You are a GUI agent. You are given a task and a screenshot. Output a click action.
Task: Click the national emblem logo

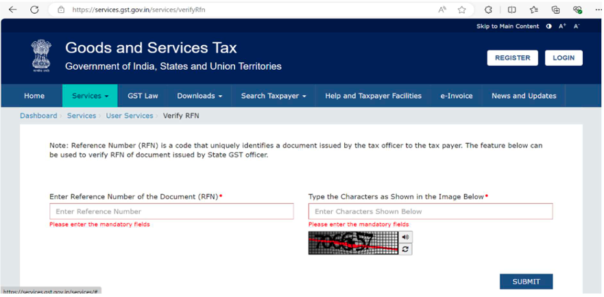[x=41, y=56]
